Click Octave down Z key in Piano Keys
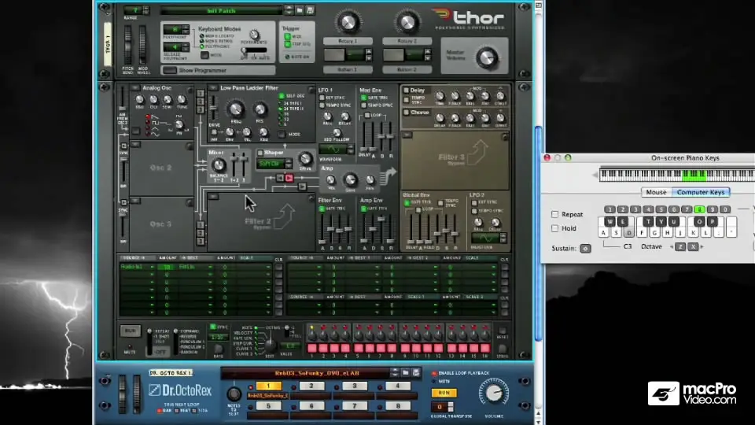The height and width of the screenshot is (425, 755). click(x=679, y=246)
